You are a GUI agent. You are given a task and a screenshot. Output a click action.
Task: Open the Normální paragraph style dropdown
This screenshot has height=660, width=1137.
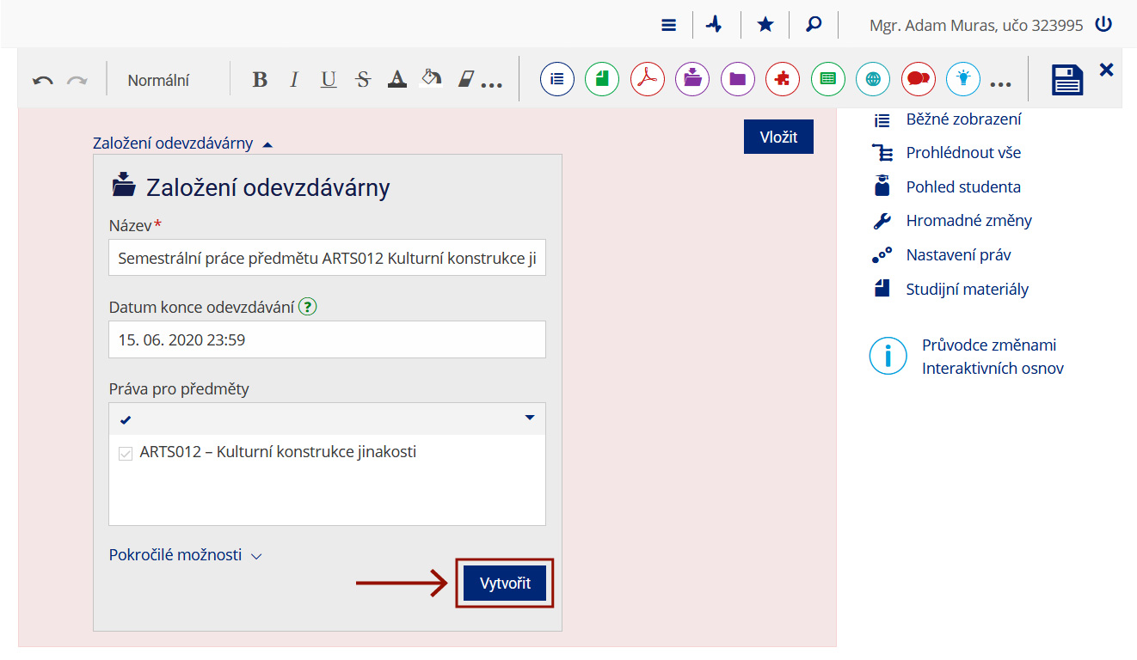pyautogui.click(x=158, y=81)
